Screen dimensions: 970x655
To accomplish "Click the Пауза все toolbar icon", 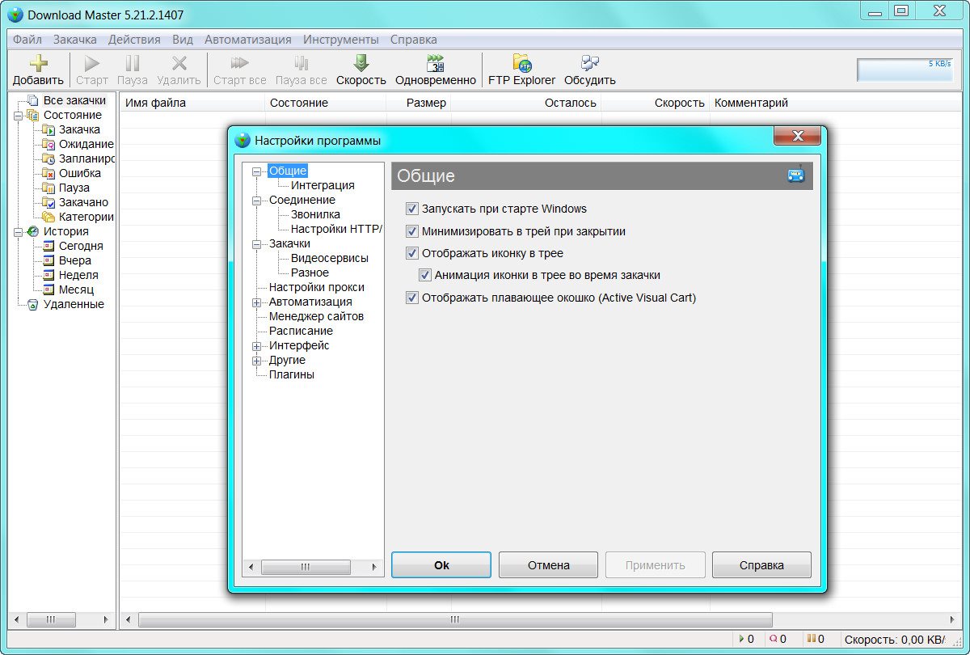I will pos(302,70).
